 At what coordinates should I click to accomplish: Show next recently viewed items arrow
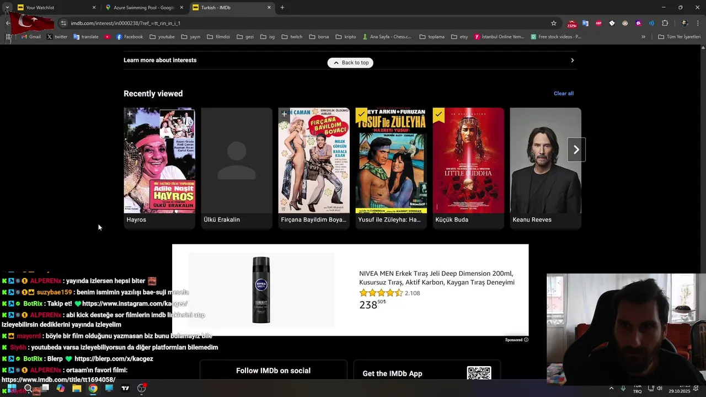[576, 149]
